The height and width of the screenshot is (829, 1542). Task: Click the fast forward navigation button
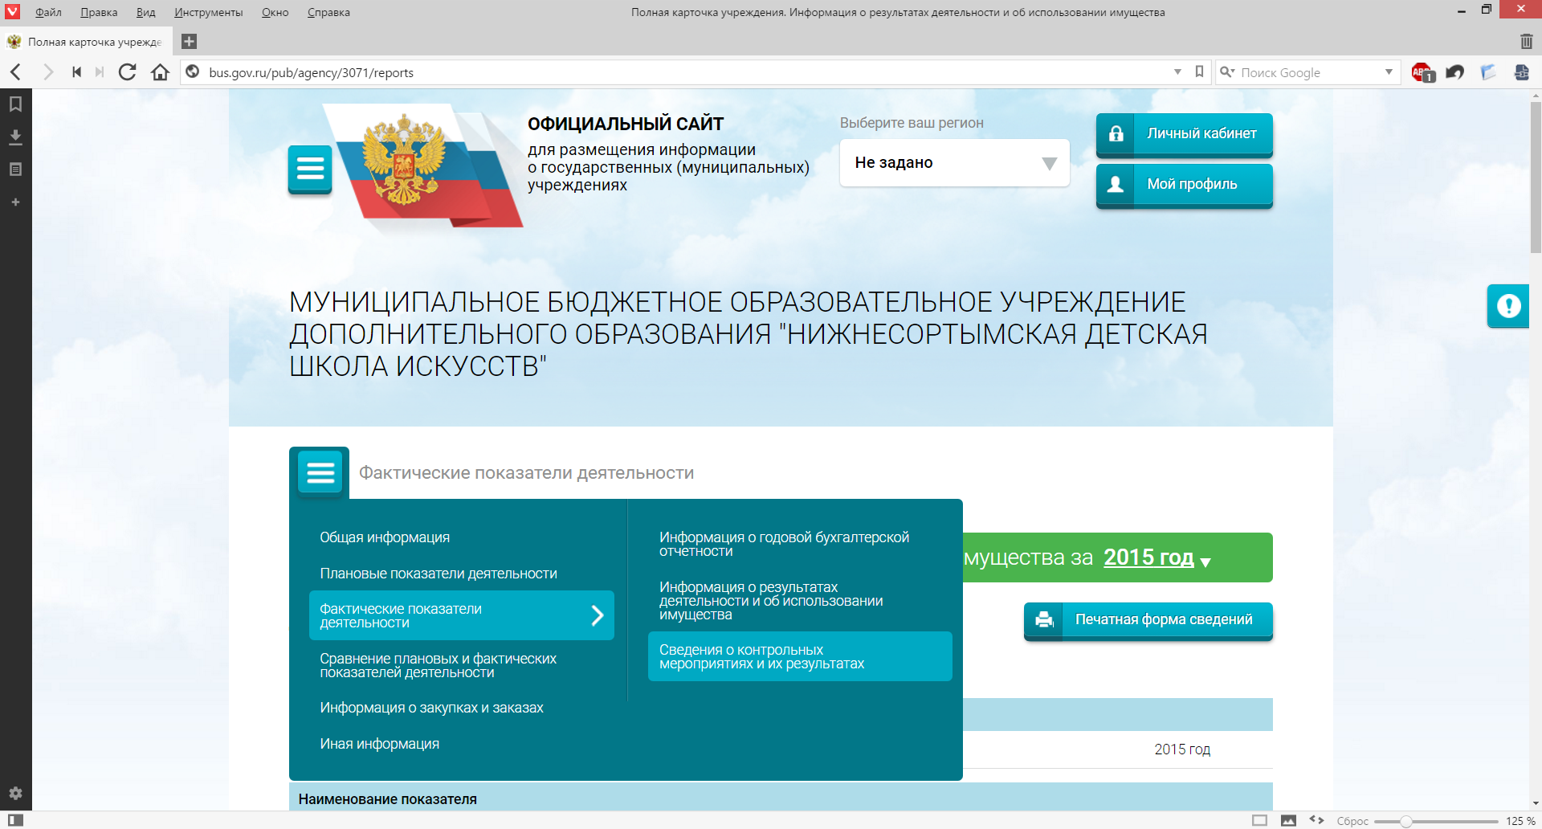[x=100, y=72]
